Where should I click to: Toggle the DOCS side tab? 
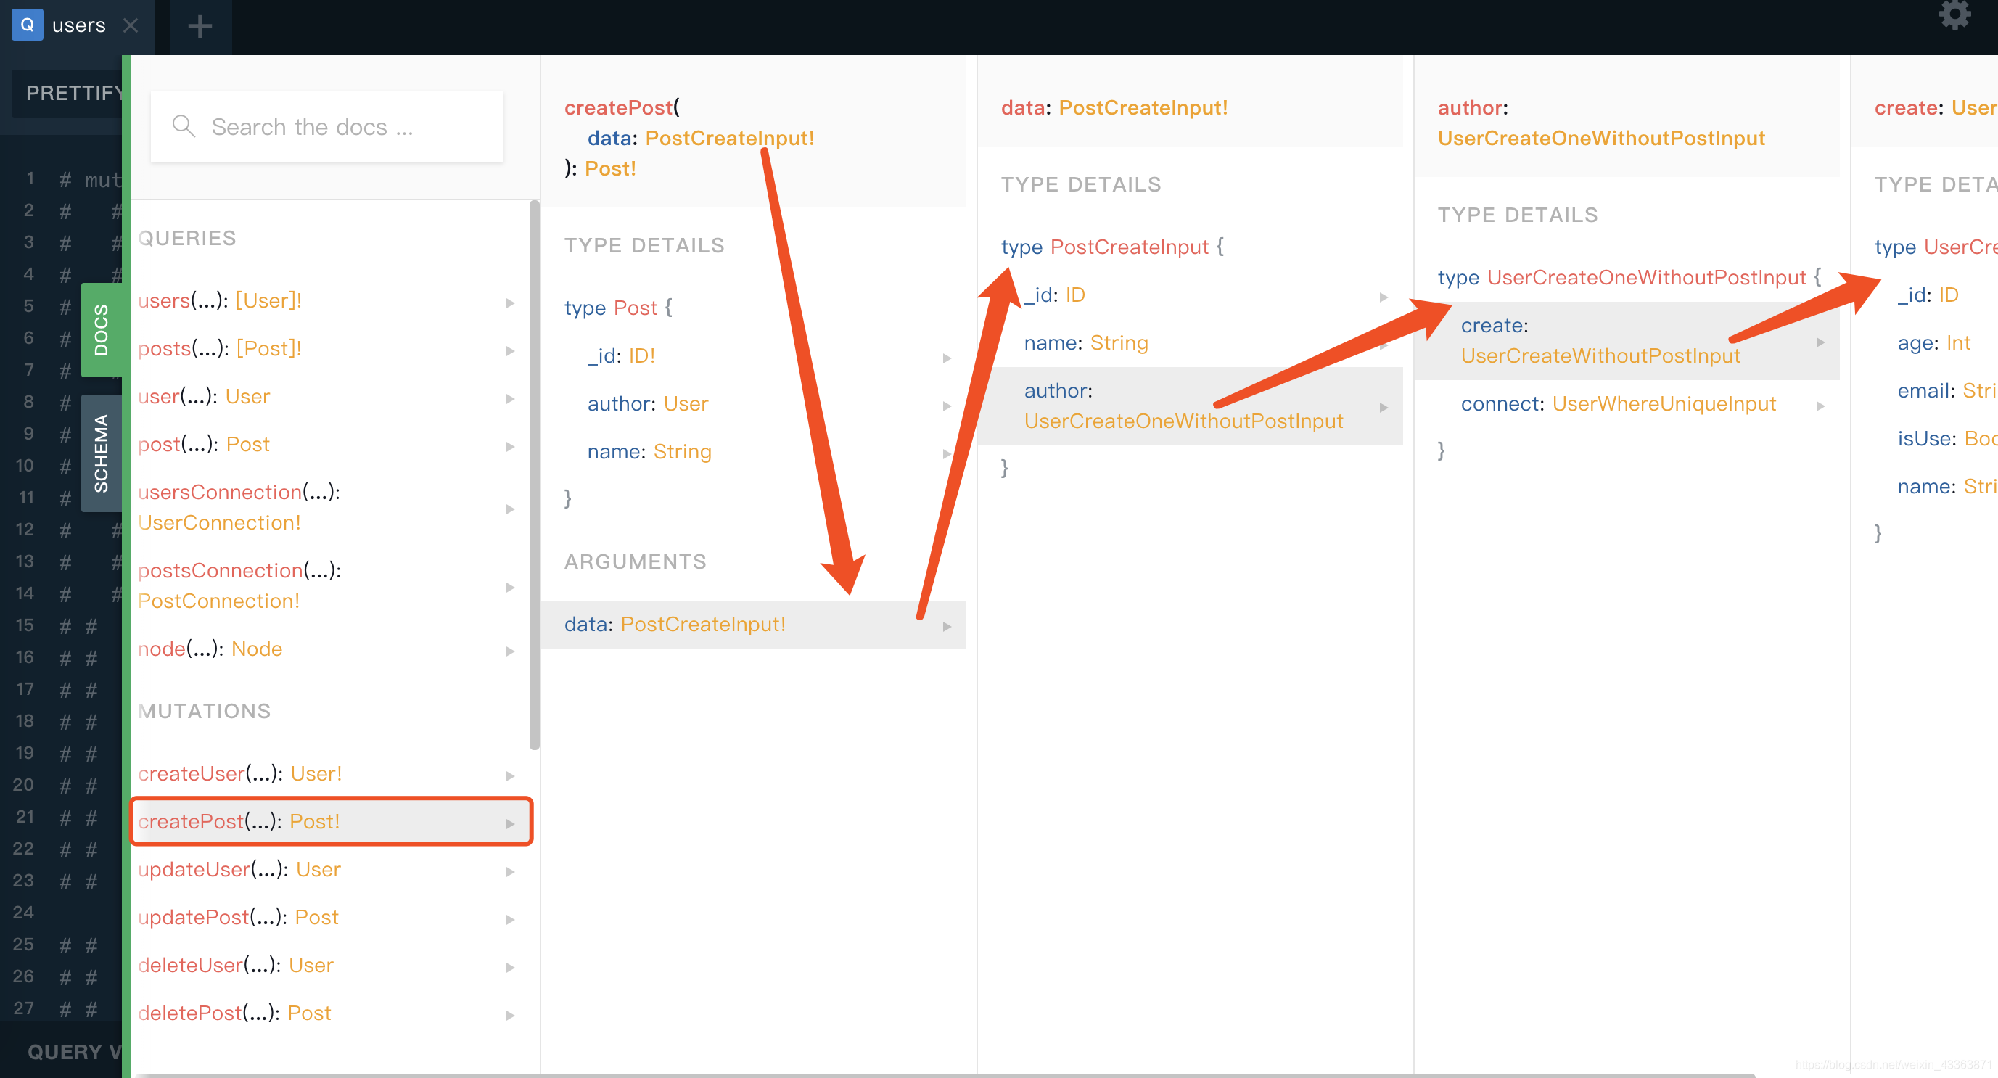[x=101, y=329]
